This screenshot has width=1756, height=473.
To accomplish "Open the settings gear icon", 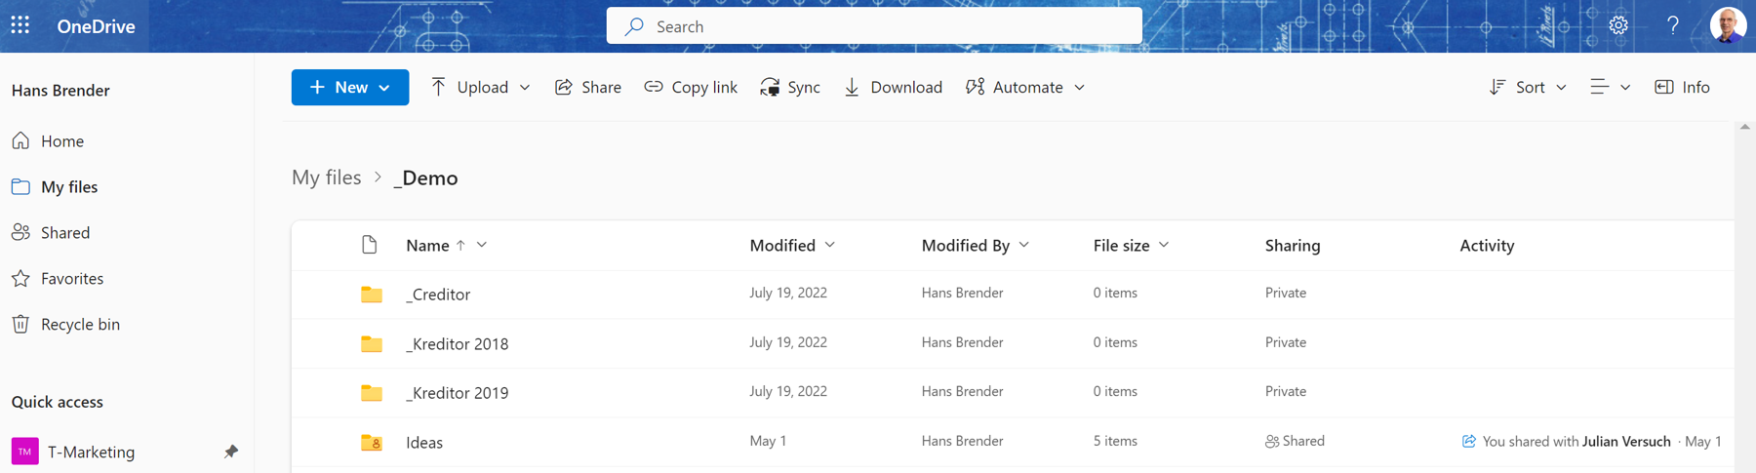I will coord(1618,25).
